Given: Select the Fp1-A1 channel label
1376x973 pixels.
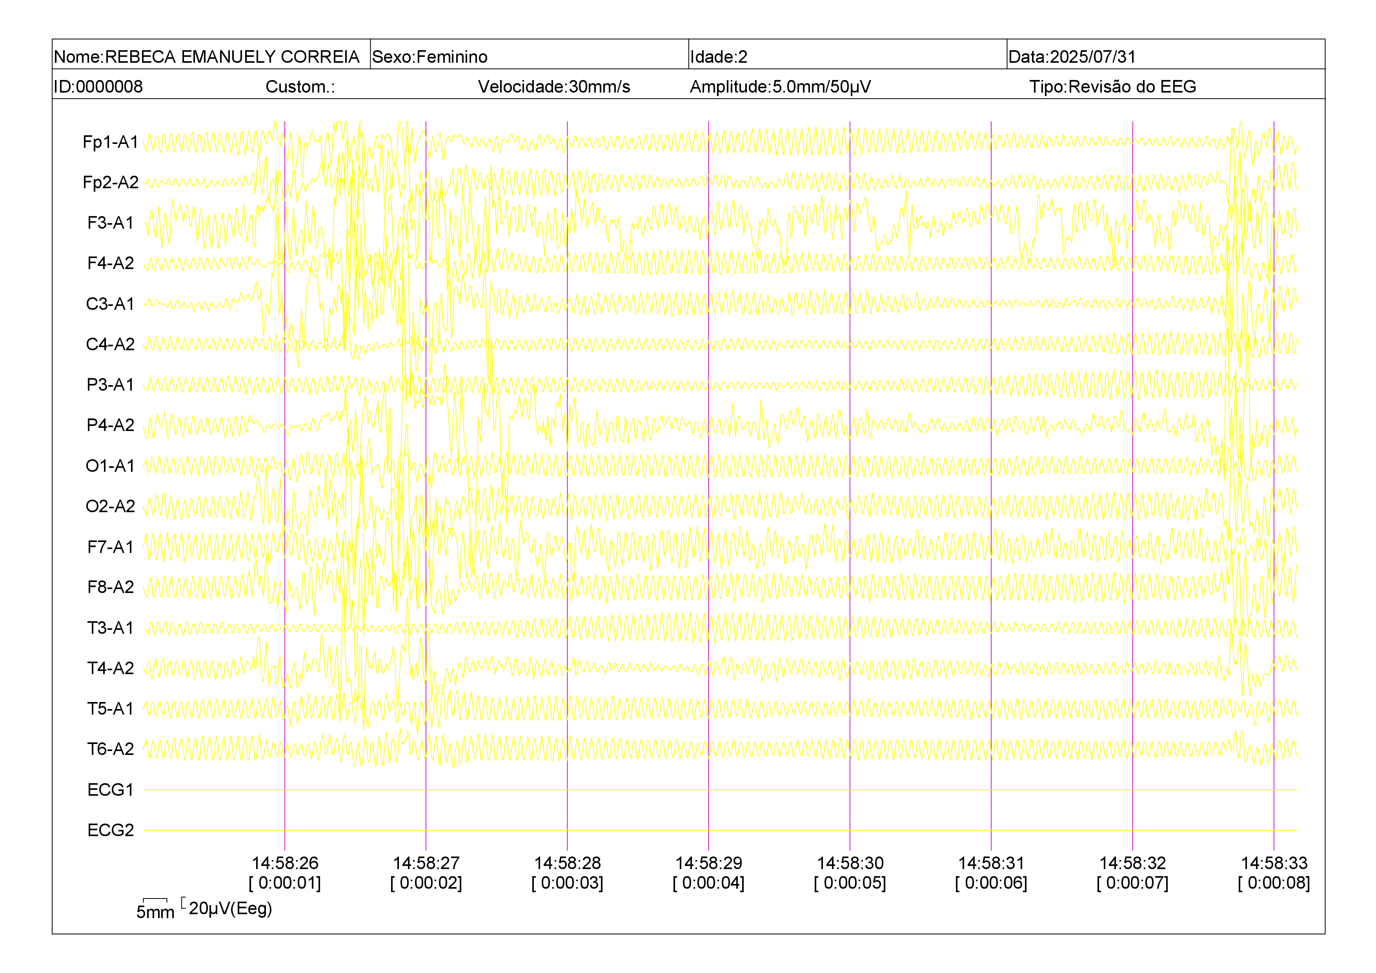Looking at the screenshot, I should coord(110,142).
